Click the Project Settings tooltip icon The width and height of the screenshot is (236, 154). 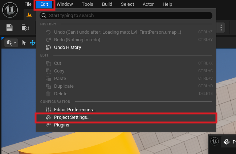click(227, 142)
